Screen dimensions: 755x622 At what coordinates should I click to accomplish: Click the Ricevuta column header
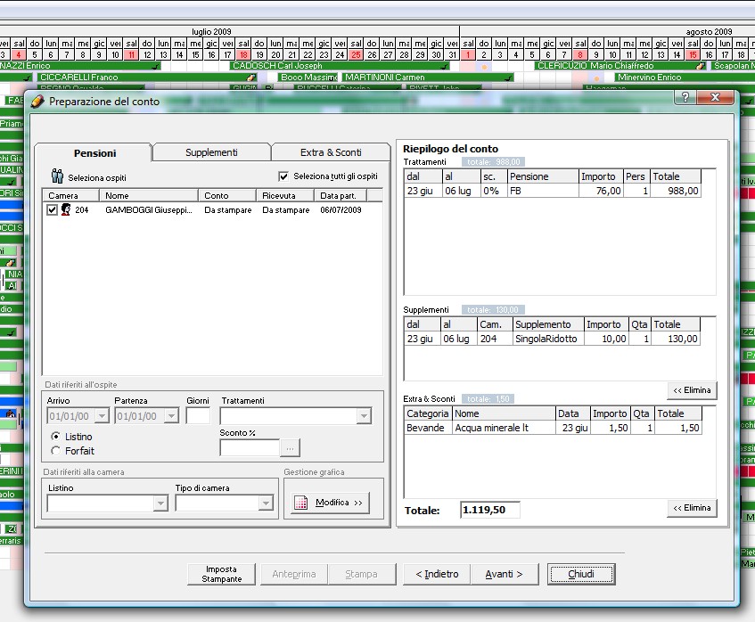click(x=284, y=195)
